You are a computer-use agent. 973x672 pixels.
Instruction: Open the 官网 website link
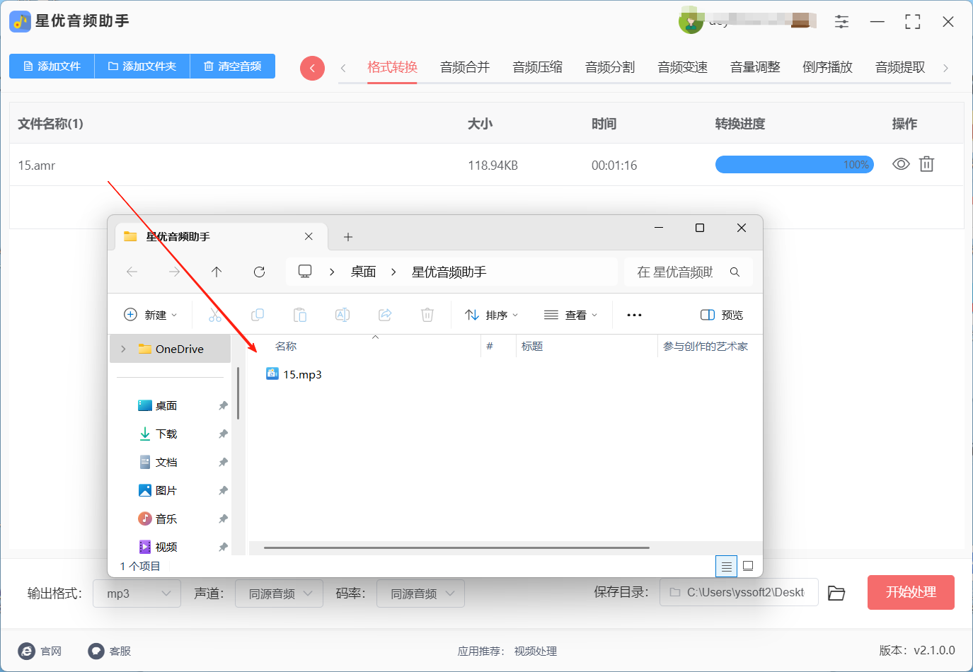click(x=40, y=651)
